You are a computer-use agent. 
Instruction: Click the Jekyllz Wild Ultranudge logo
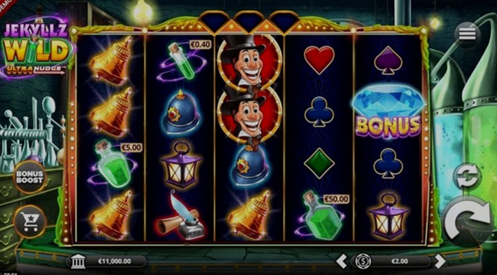point(38,47)
